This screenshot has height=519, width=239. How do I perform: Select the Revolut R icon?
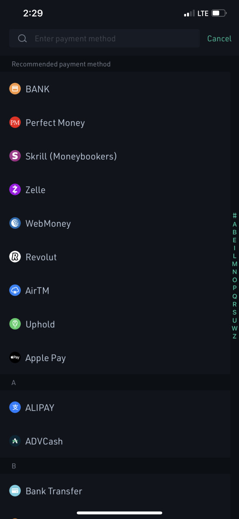click(15, 257)
